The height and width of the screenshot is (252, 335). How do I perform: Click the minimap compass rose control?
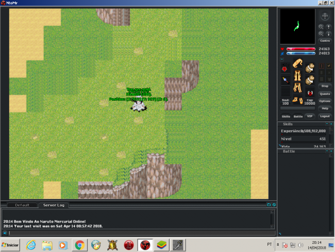click(x=325, y=16)
